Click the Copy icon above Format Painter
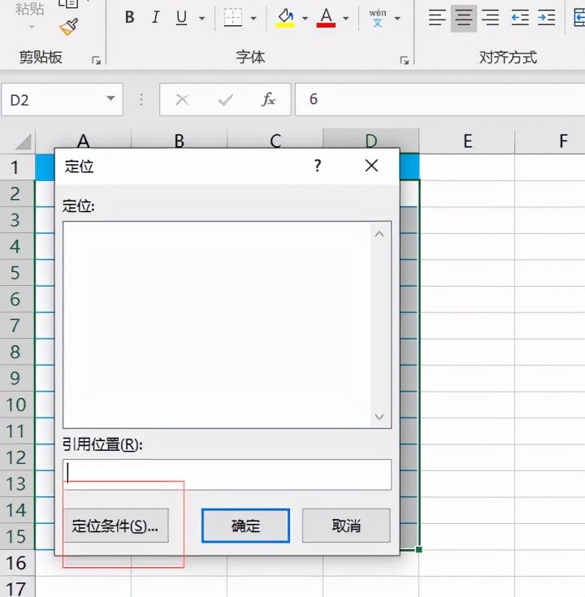The image size is (585, 597). (68, 3)
